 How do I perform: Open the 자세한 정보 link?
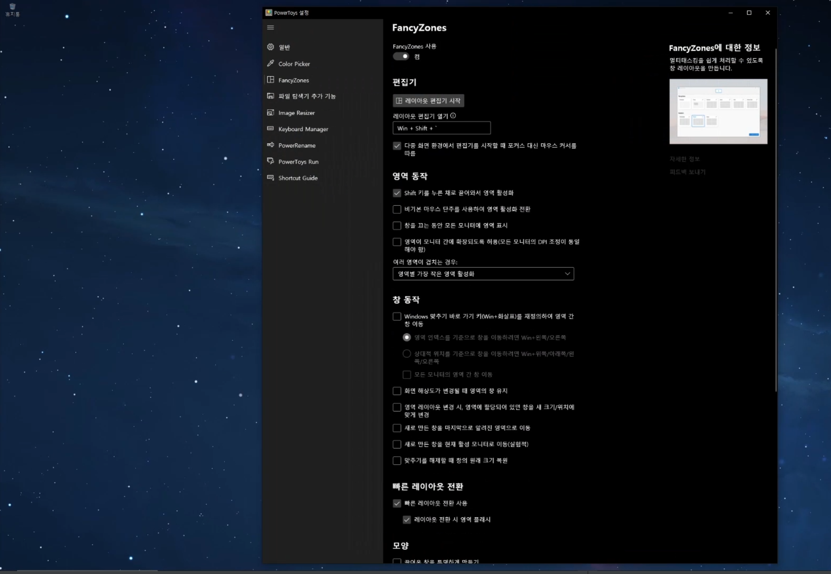(x=684, y=159)
